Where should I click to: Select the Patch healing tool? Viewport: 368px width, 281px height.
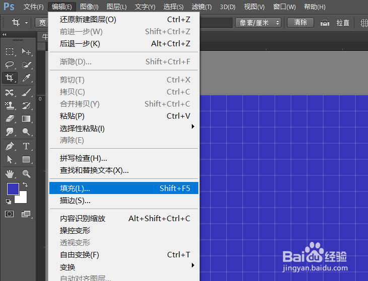10,92
